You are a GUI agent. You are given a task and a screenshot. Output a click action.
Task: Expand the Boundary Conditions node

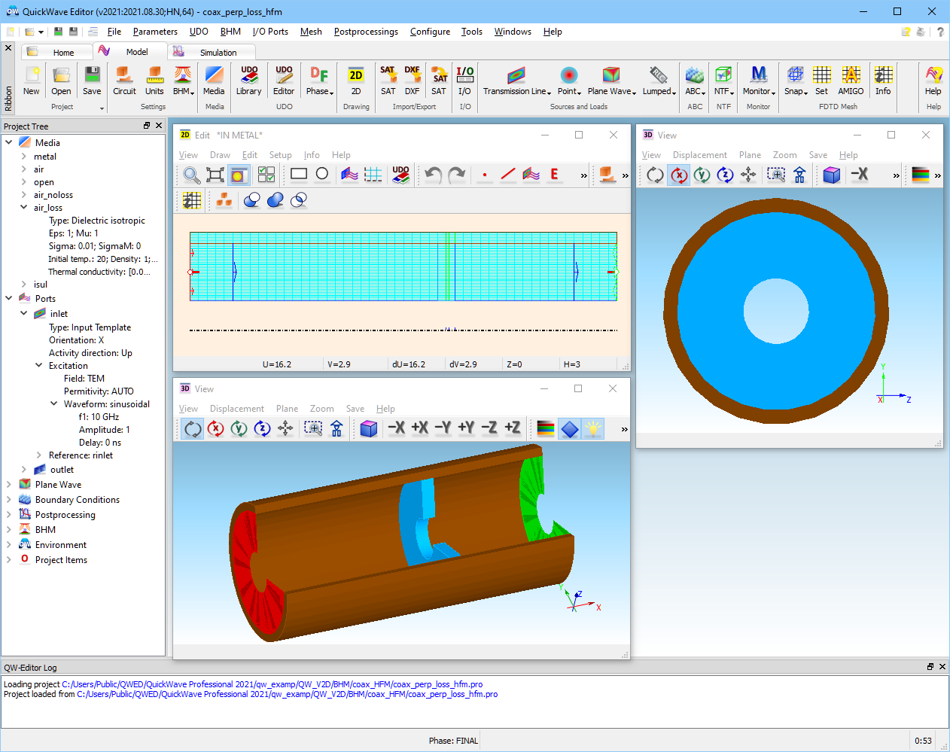click(9, 500)
